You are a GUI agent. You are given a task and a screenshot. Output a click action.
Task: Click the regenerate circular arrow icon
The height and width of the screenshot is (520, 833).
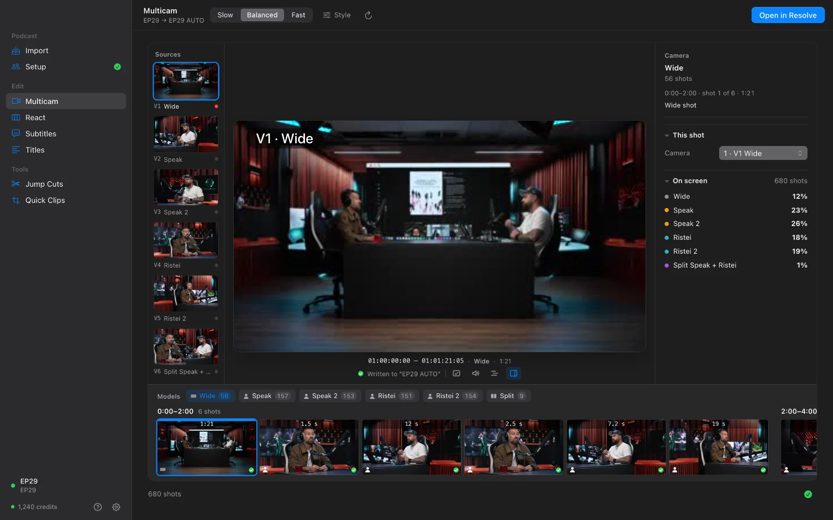pos(368,15)
